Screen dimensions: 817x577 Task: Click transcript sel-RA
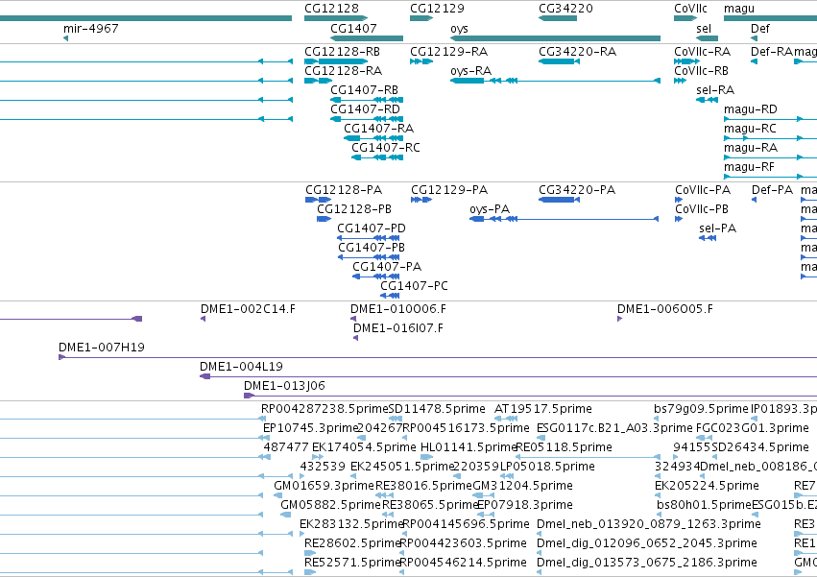(707, 100)
